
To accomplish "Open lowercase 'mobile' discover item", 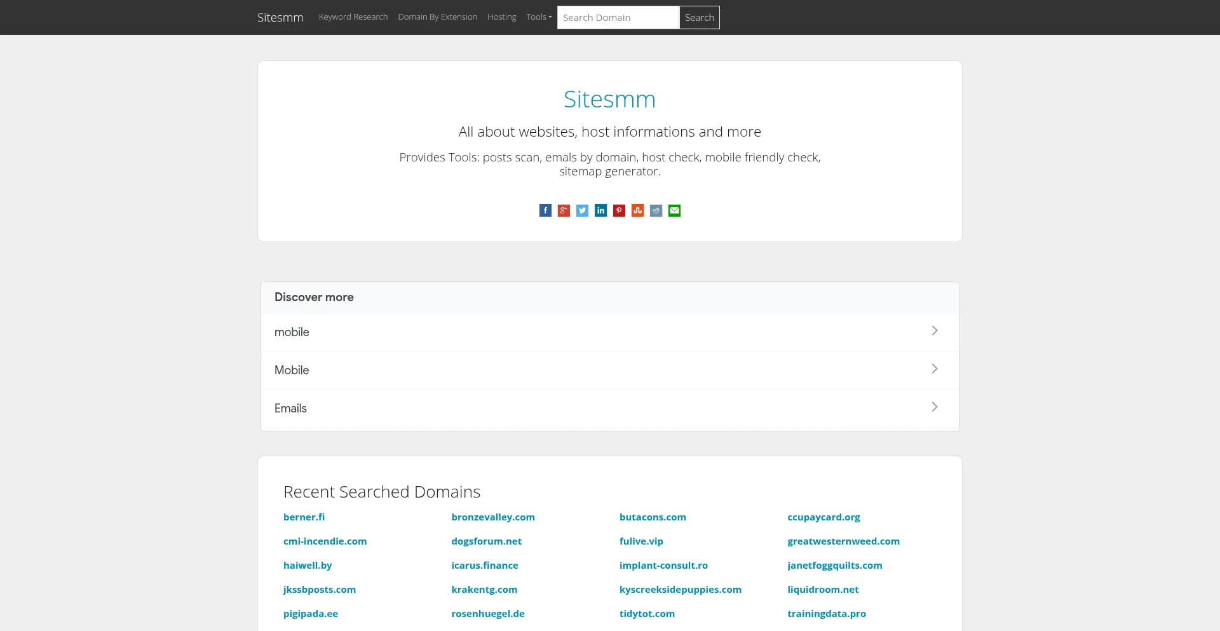I will tap(609, 332).
